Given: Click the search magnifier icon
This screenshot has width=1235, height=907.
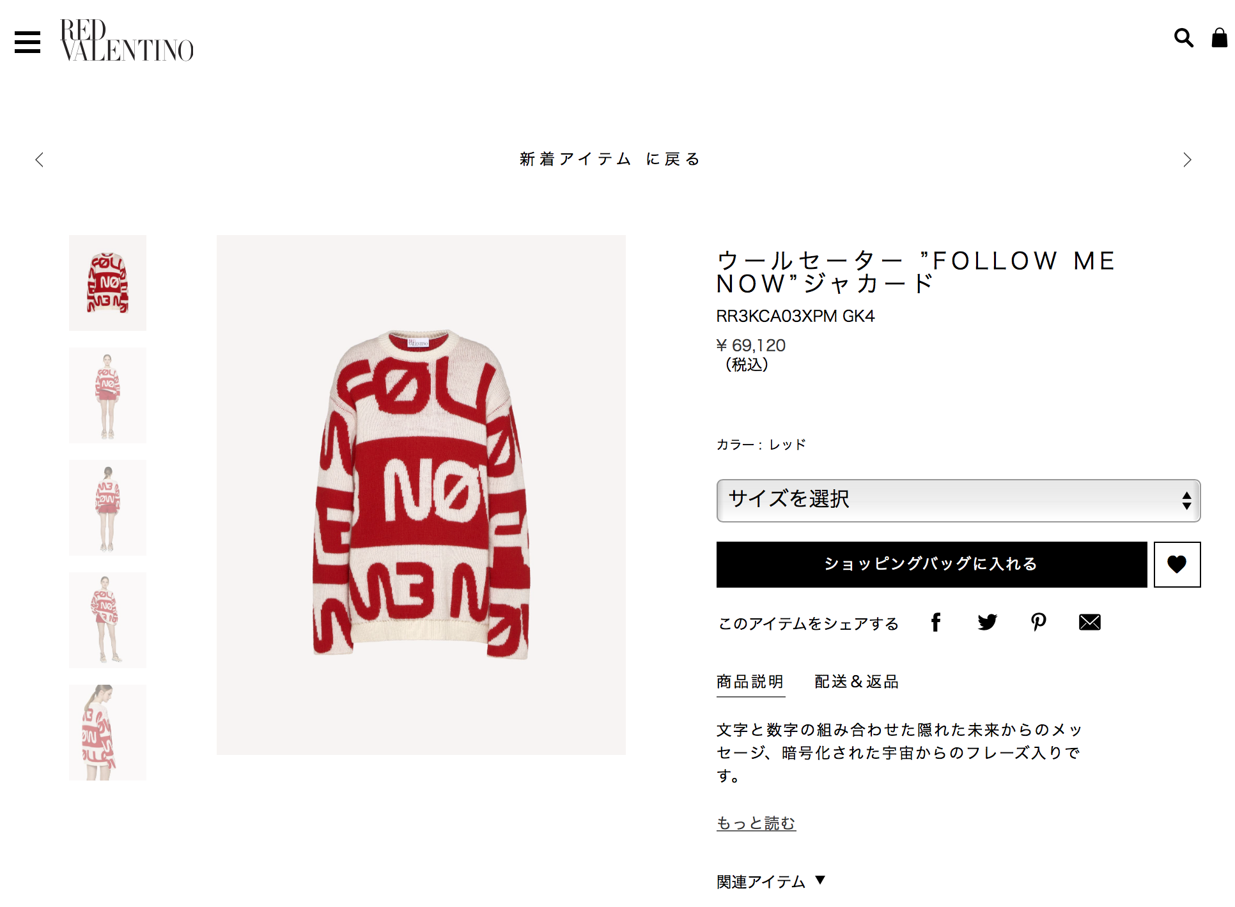Looking at the screenshot, I should (1184, 38).
